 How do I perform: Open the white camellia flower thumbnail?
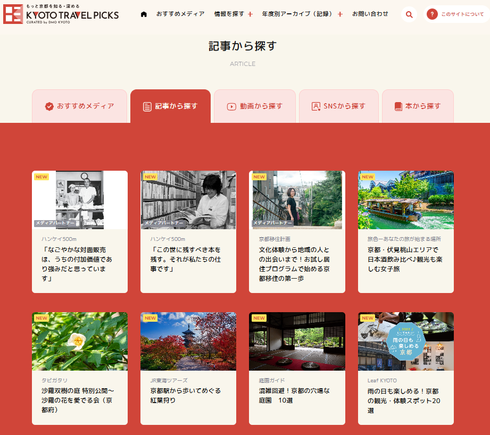(x=80, y=341)
